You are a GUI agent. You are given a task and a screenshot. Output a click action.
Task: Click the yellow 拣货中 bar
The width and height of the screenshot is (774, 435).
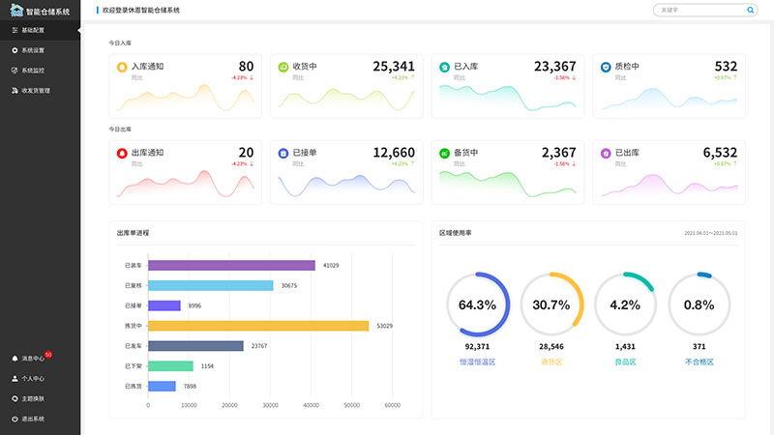(x=258, y=326)
